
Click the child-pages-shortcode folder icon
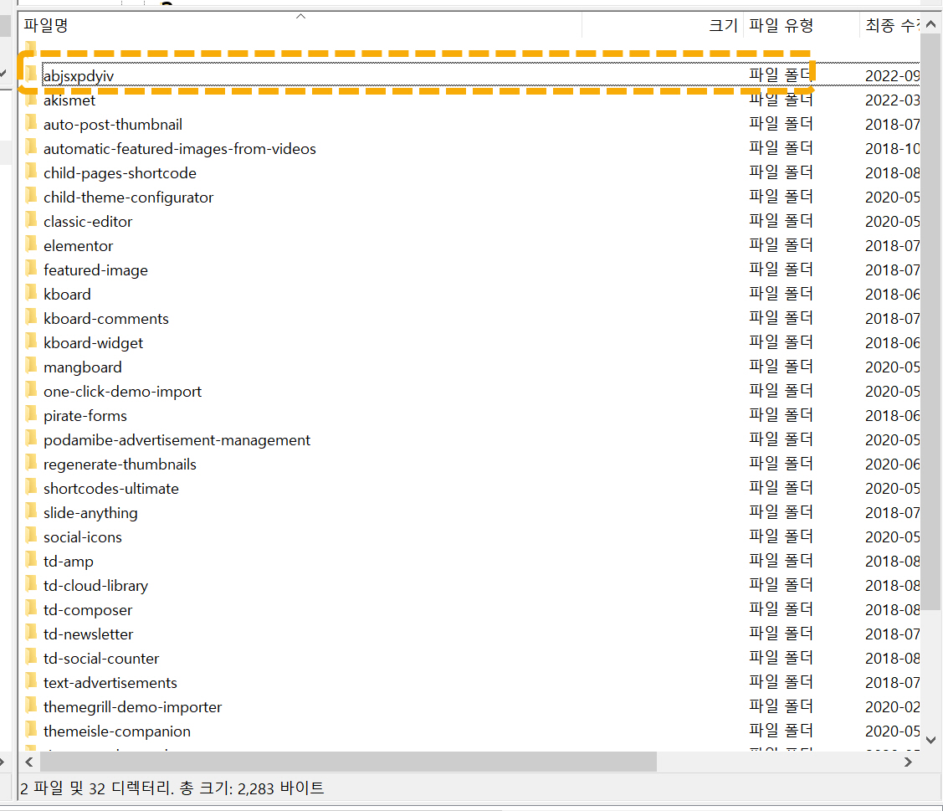(x=31, y=172)
